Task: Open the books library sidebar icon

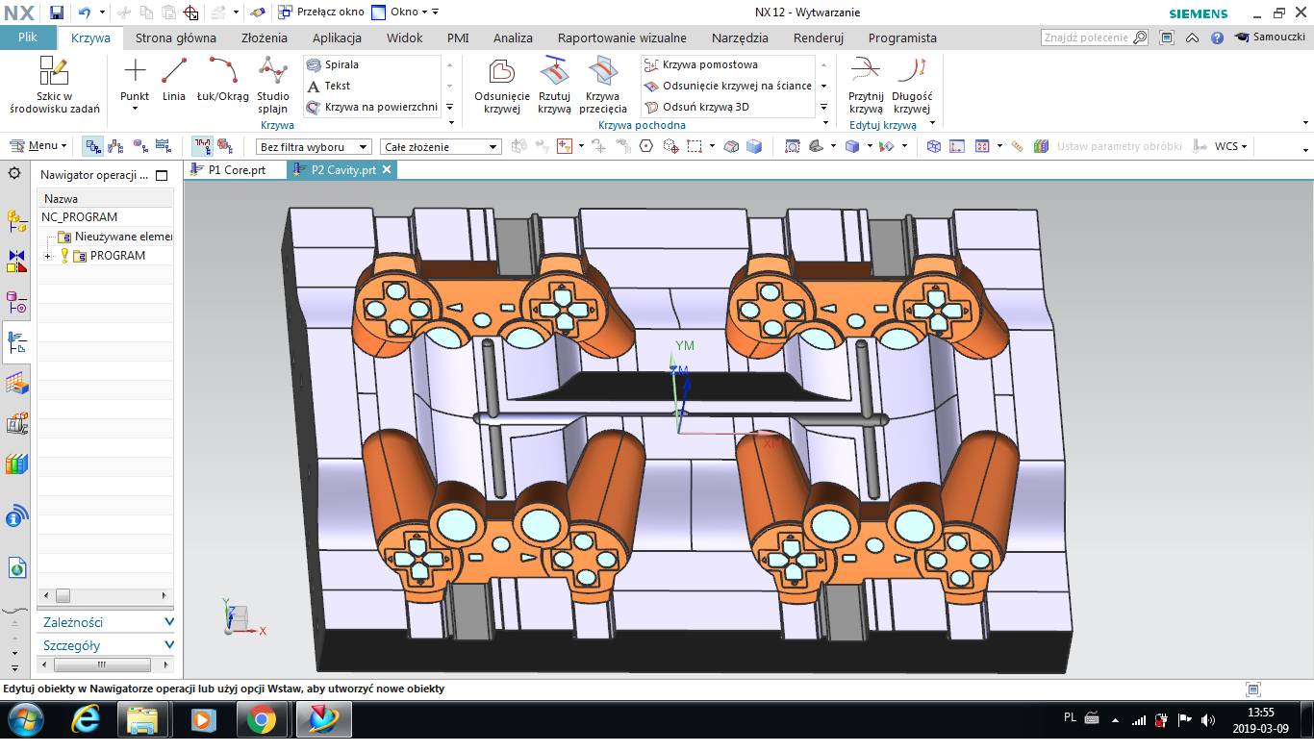Action: coord(16,464)
